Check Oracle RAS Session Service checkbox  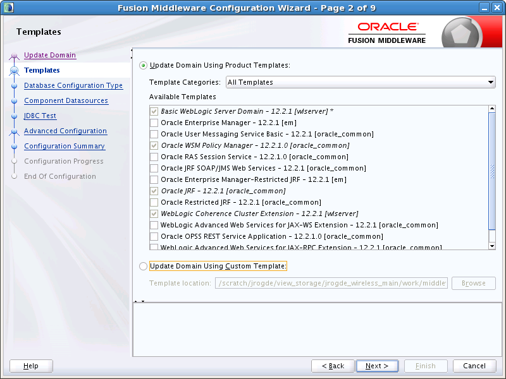tap(154, 157)
